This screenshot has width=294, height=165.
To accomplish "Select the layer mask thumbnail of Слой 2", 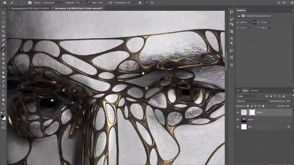I will [252, 112].
